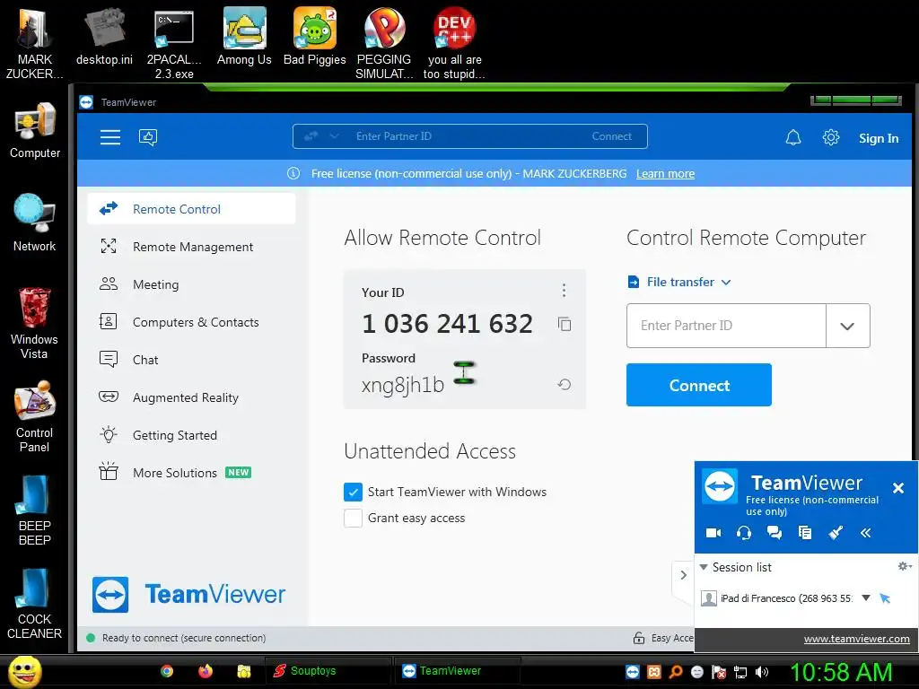
Task: Click the Easy Access status at the bottom
Action: tap(663, 638)
